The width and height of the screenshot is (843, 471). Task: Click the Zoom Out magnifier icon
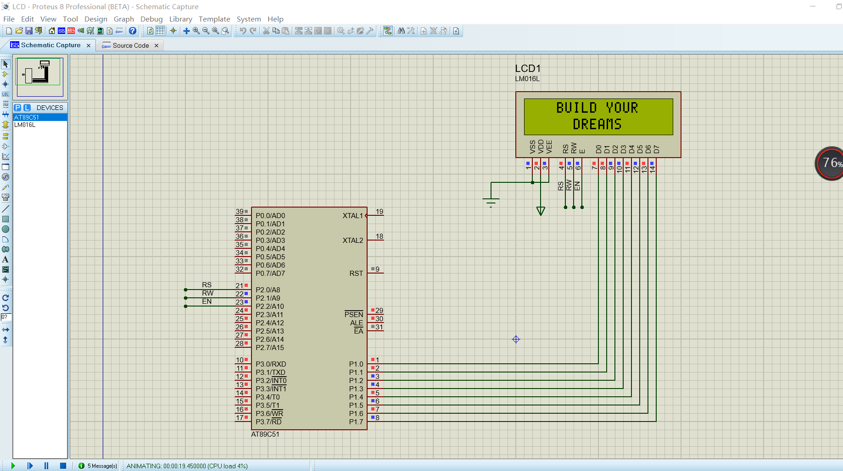pos(206,31)
